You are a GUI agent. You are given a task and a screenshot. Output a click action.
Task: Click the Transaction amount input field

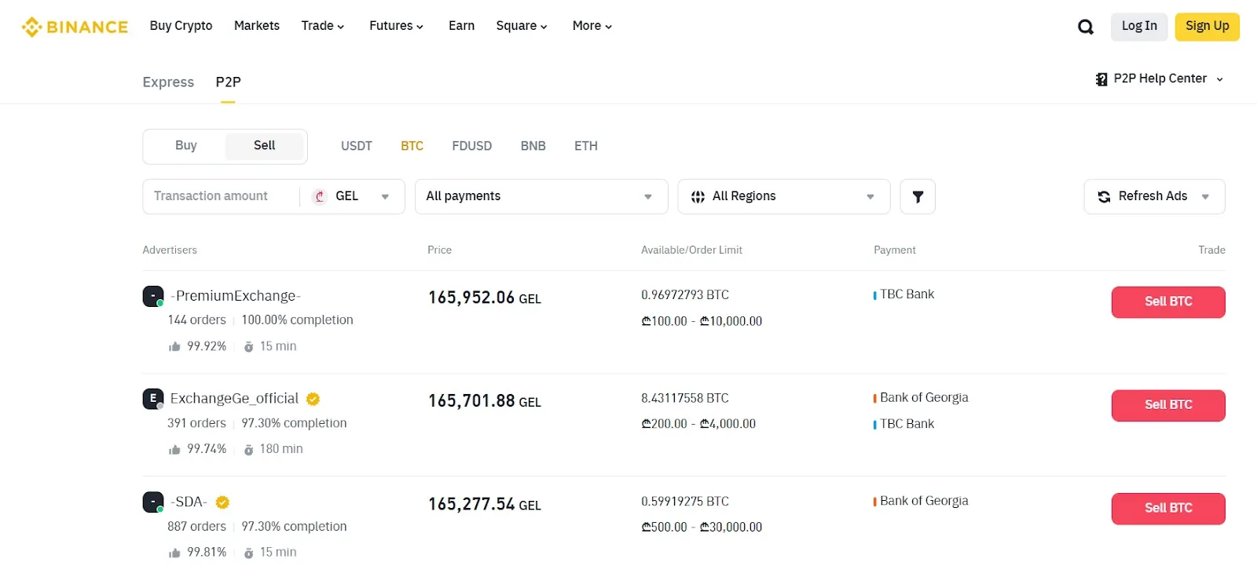coord(220,197)
